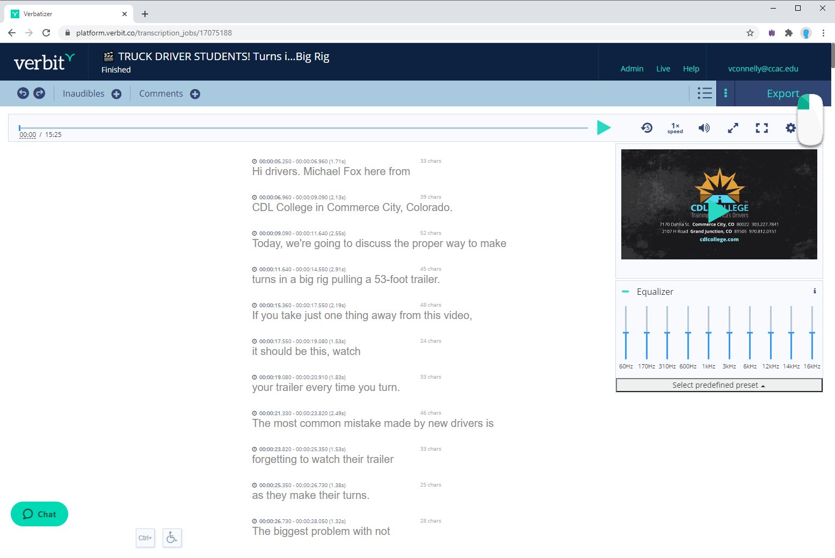
Task: Open a new browser tab
Action: coord(145,14)
